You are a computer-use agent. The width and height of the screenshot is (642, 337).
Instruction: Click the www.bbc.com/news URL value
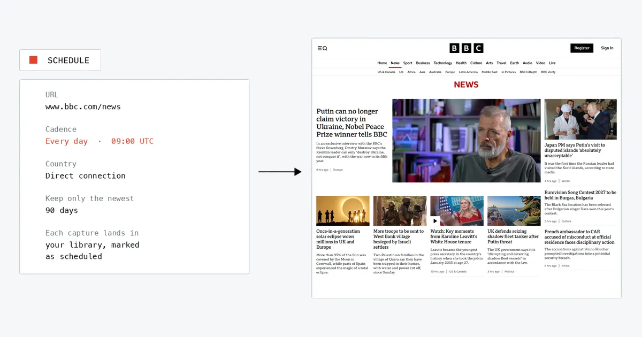pos(83,106)
